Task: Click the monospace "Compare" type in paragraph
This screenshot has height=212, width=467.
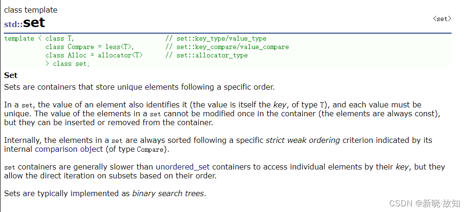Action: [150, 149]
